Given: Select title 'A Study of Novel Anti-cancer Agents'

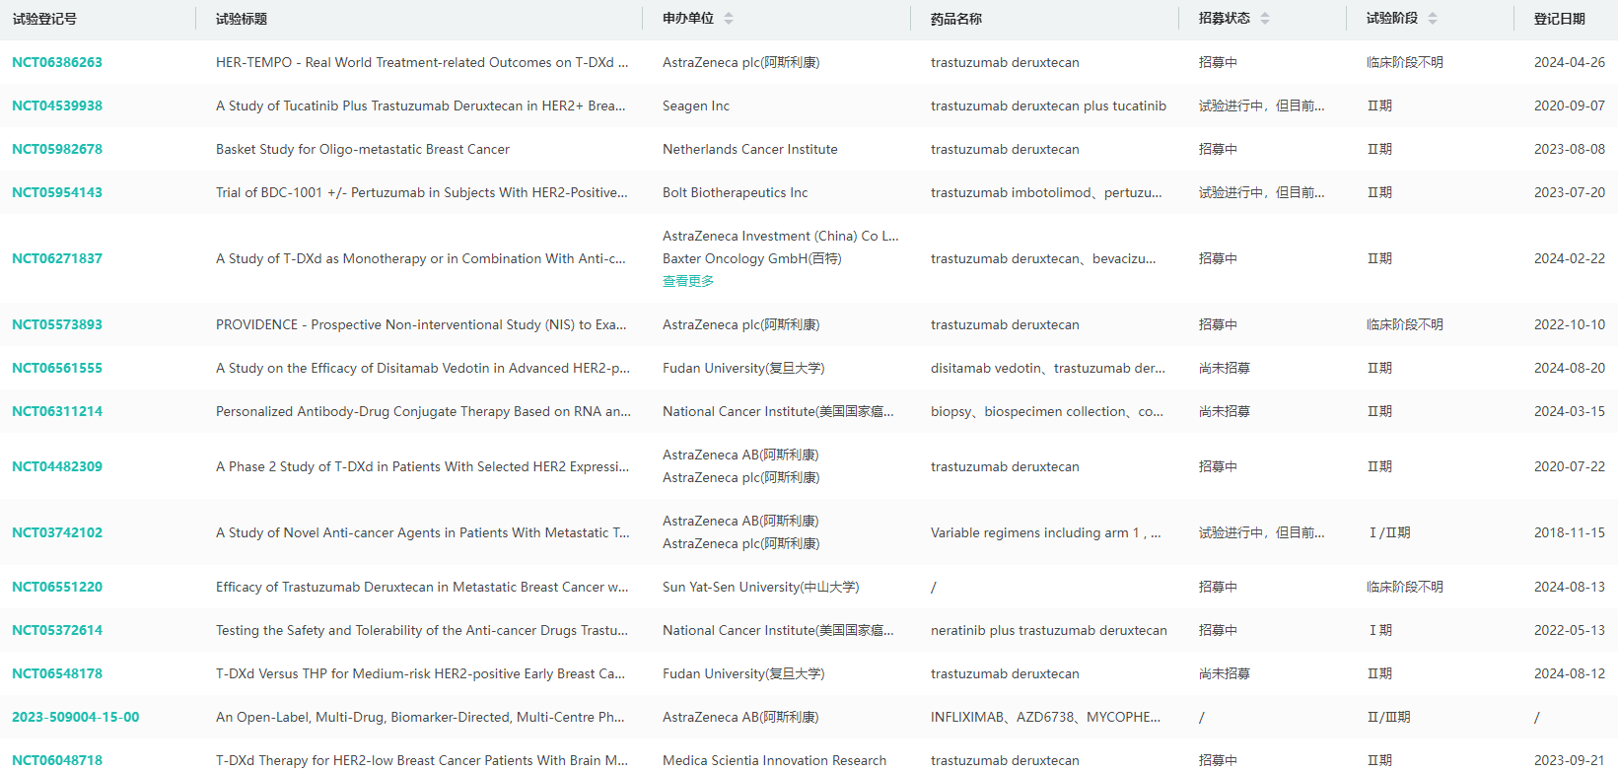Looking at the screenshot, I should (x=423, y=532).
